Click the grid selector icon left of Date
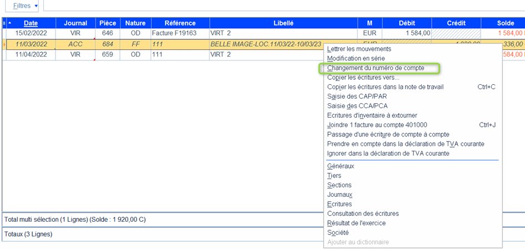The image size is (525, 249). click(4, 23)
